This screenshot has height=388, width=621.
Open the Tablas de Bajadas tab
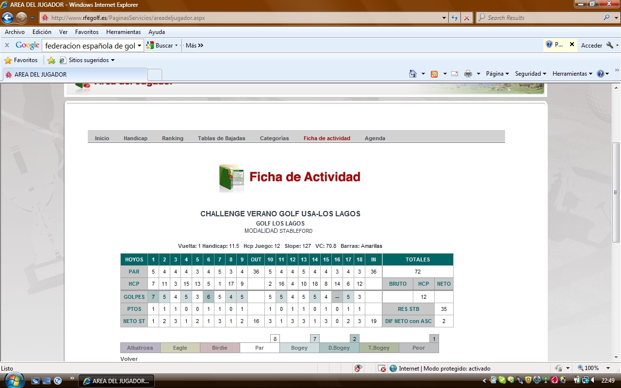pos(222,138)
